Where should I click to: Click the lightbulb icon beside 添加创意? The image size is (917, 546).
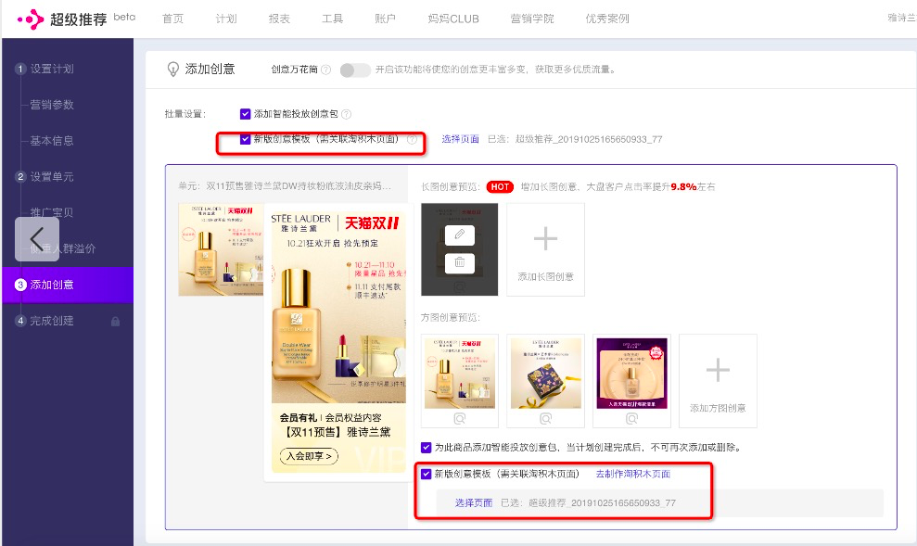point(173,70)
